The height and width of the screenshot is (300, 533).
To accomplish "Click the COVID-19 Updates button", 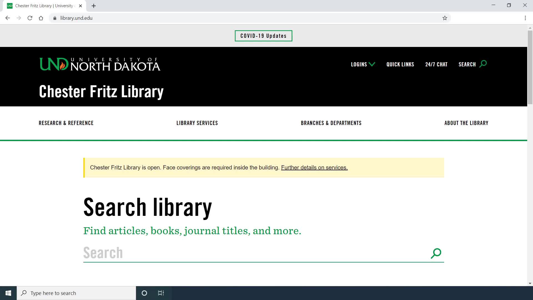I will (x=263, y=36).
